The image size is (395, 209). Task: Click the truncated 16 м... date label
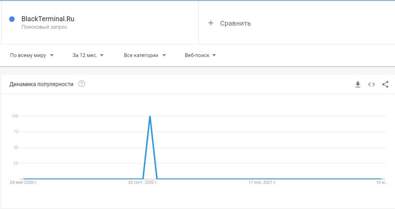click(381, 183)
